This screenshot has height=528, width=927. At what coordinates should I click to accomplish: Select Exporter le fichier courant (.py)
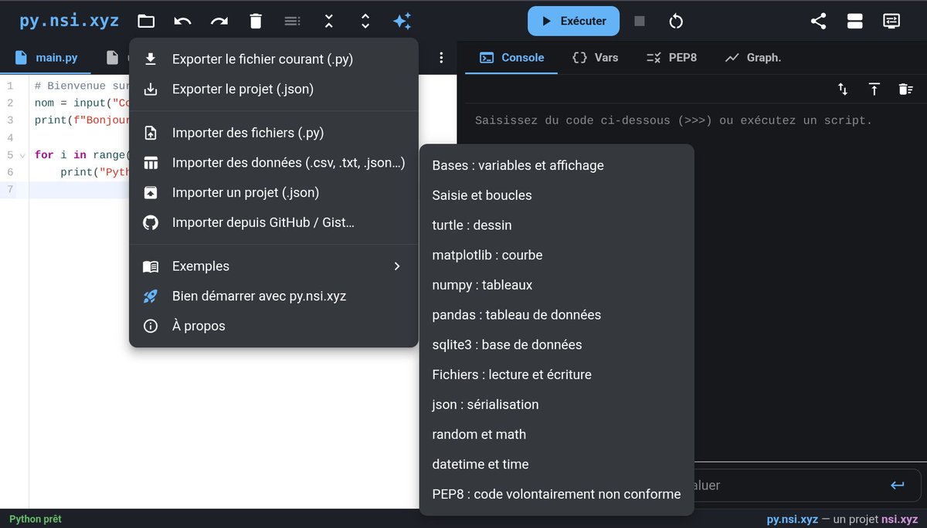click(x=273, y=59)
